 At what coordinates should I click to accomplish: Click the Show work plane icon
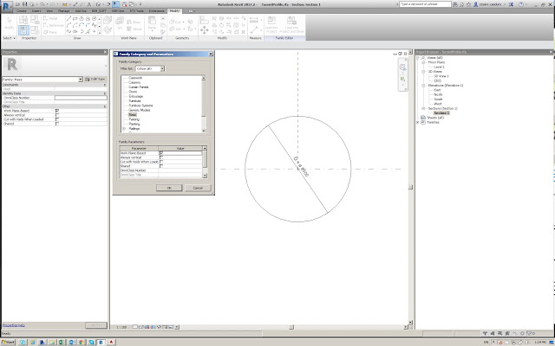pos(133,22)
